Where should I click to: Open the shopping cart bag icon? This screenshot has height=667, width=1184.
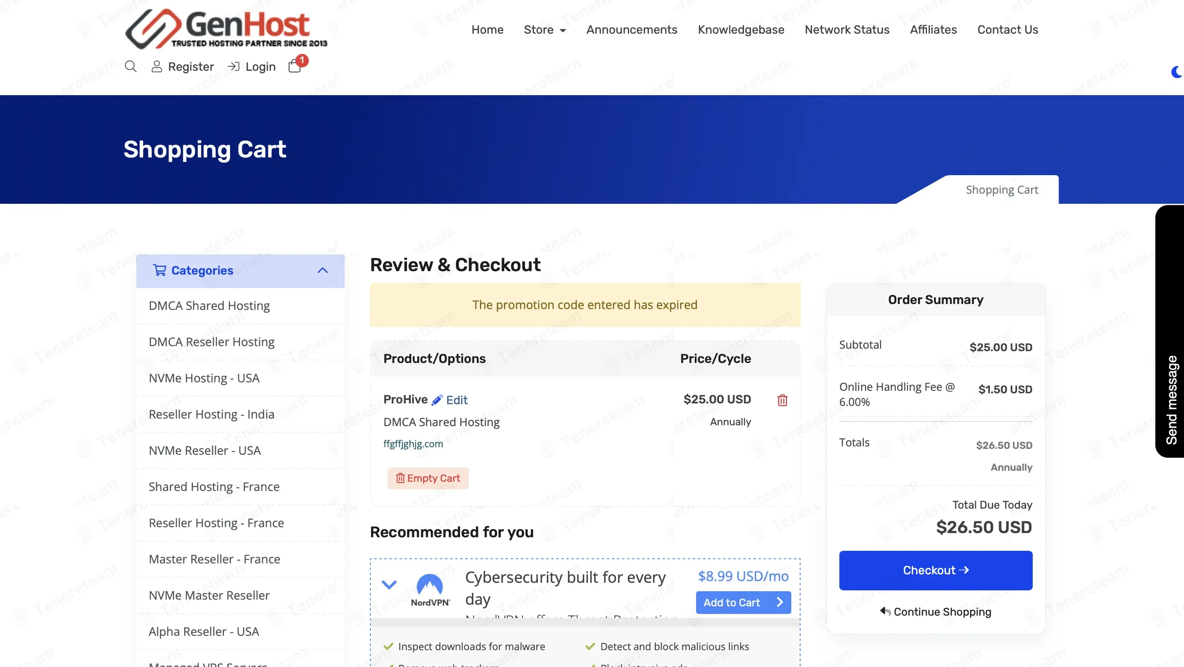pos(294,67)
